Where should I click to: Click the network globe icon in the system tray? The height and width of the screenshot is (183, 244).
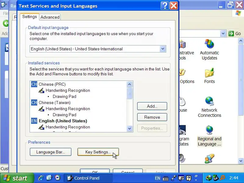(209, 178)
